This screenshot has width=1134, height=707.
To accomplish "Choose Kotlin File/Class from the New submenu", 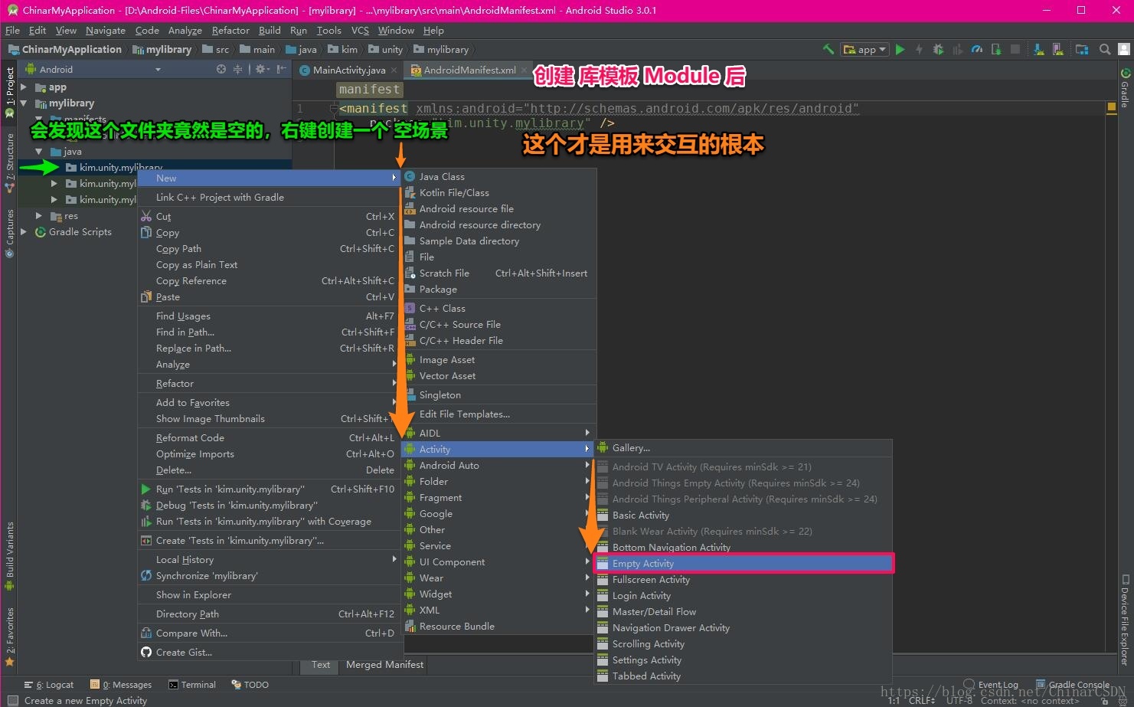I will (498, 193).
